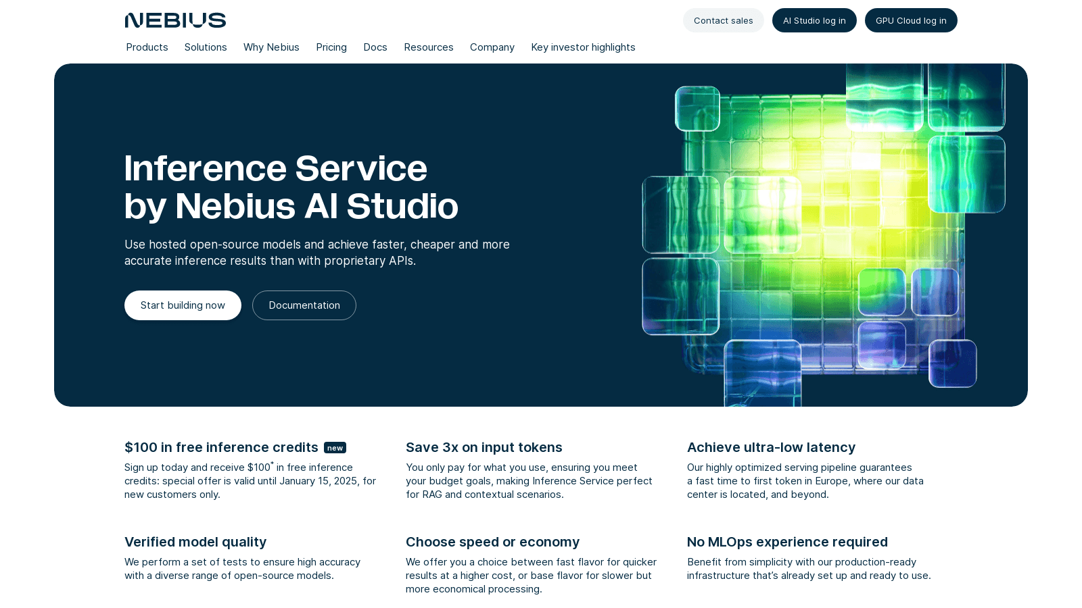
Task: Click the 'new' badge beside free credits
Action: click(x=335, y=448)
